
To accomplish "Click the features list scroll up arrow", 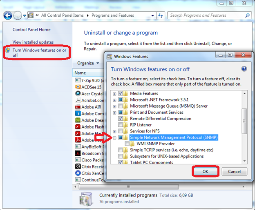I will click(244, 93).
